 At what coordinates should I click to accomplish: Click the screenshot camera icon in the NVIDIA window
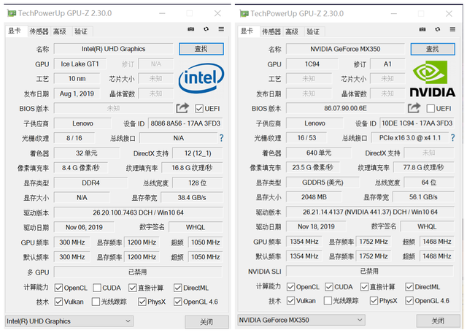click(422, 29)
